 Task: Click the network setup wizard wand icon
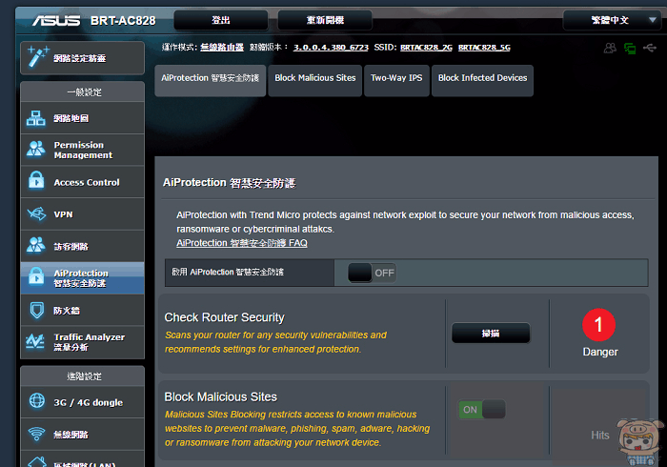(37, 57)
